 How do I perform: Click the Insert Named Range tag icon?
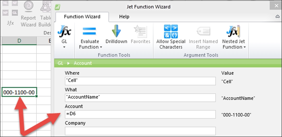click(x=203, y=31)
